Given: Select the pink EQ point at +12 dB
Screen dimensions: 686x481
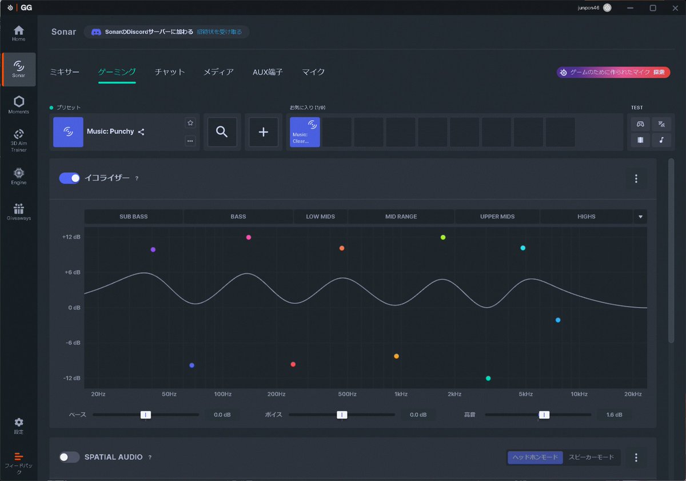Looking at the screenshot, I should (x=249, y=237).
